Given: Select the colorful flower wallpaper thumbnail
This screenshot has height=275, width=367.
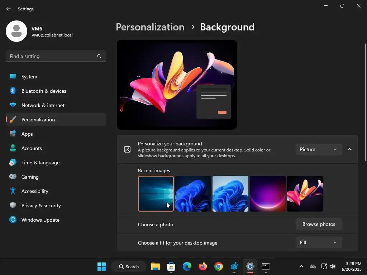Looking at the screenshot, I should point(305,194).
